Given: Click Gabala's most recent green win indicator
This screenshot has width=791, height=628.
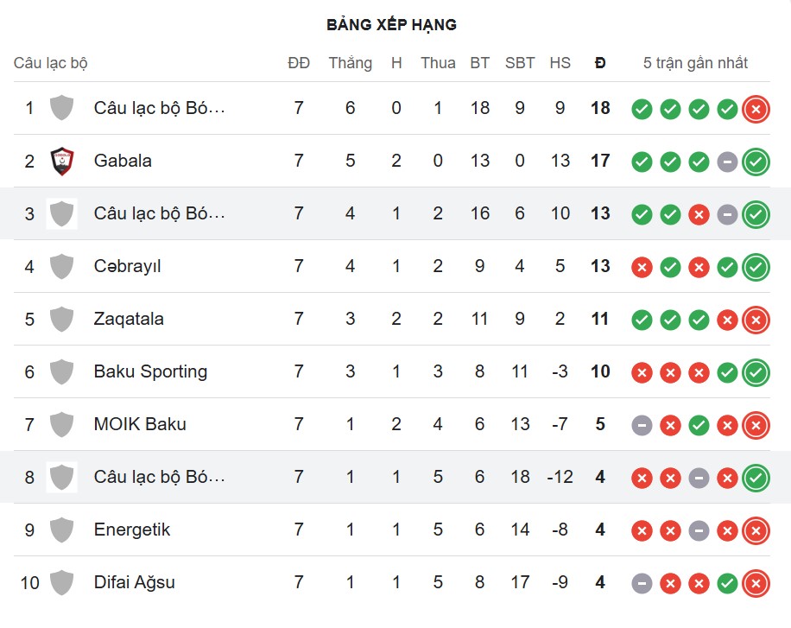Looking at the screenshot, I should tap(756, 161).
